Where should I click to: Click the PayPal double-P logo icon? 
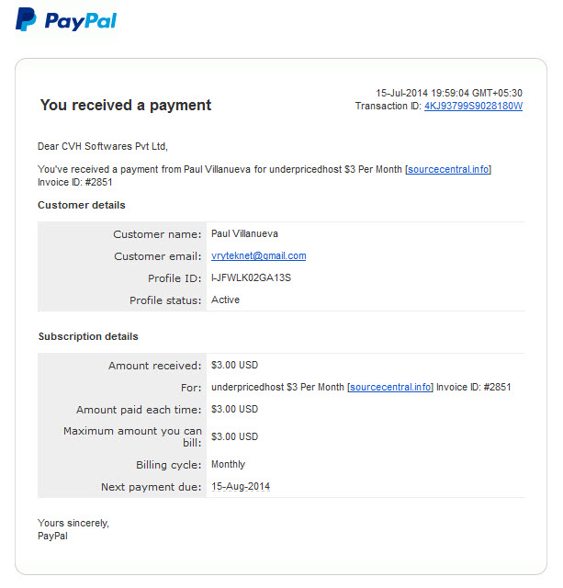click(x=26, y=19)
